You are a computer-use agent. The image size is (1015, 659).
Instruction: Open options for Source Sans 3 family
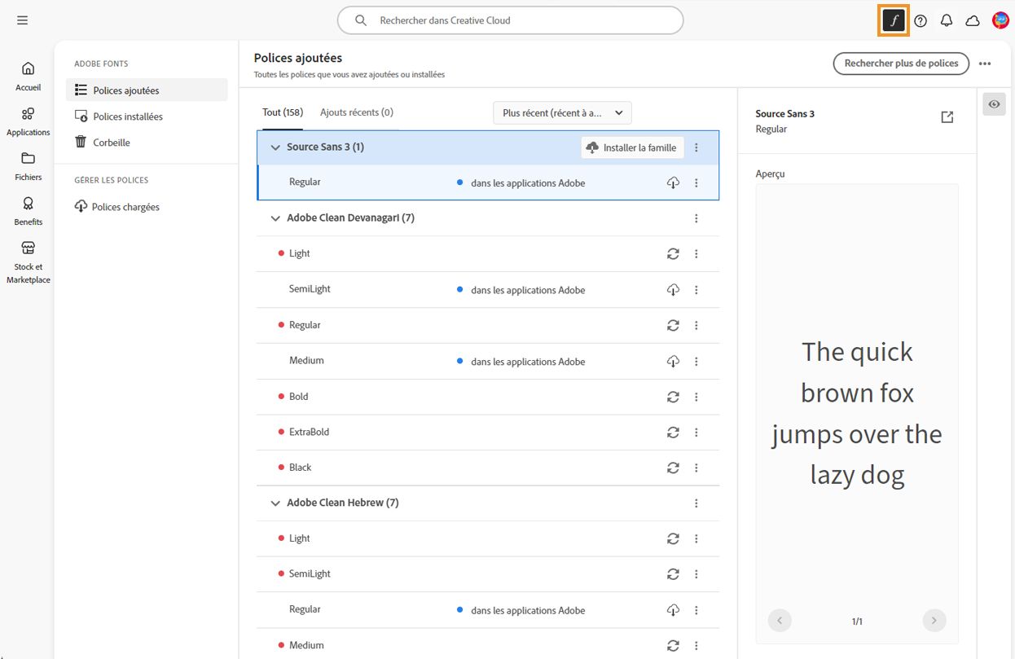tap(696, 147)
